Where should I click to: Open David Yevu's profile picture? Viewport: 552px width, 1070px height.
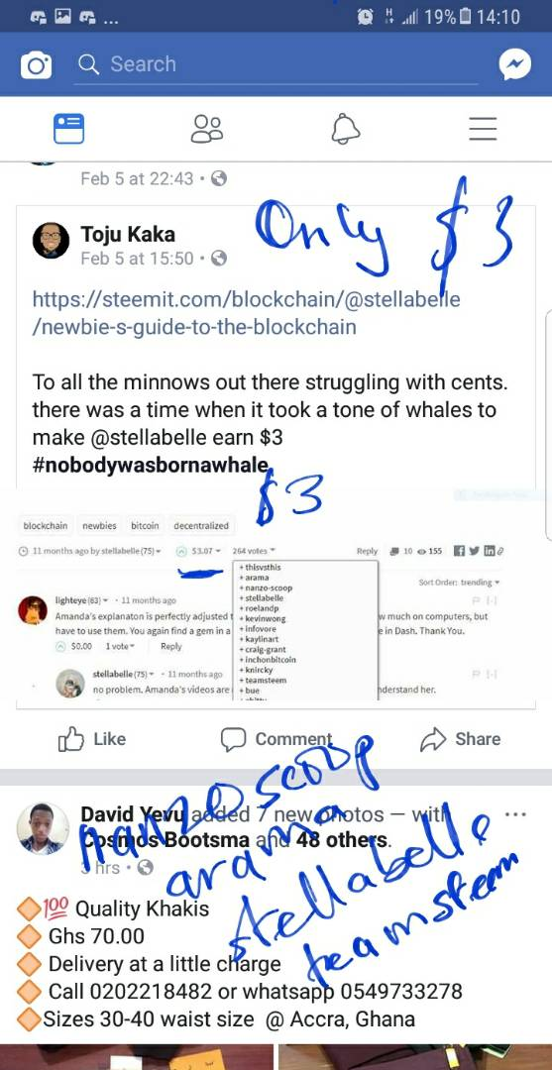(x=43, y=828)
